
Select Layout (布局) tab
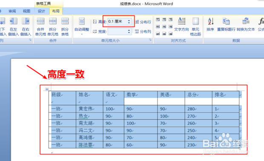click(x=56, y=11)
